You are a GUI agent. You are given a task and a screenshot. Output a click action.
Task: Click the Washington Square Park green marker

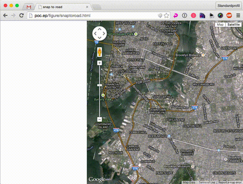[136, 34]
